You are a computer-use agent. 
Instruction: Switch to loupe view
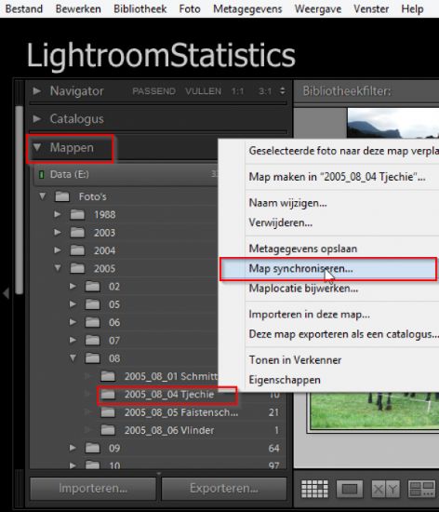coord(350,489)
